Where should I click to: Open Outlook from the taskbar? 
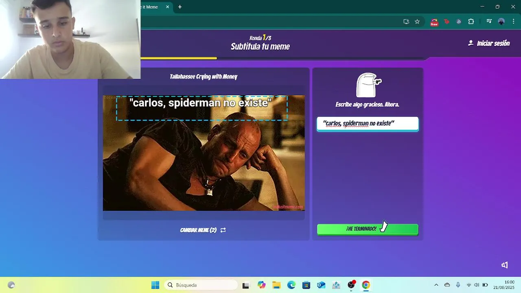321,285
